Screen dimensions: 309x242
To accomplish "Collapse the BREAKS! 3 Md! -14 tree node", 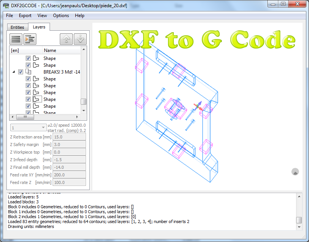I will 14,72.
